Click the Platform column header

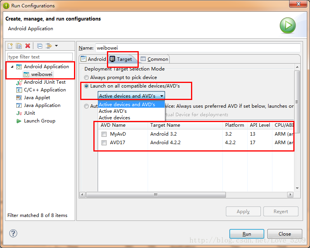pos(235,125)
